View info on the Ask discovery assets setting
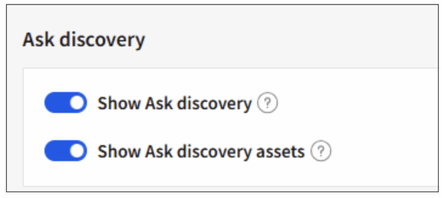The height and width of the screenshot is (198, 442). [x=321, y=151]
